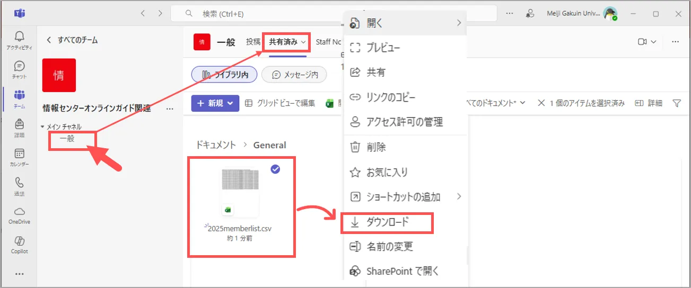Open the Chat icon in sidebar
This screenshot has height=288, width=691.
coord(20,69)
